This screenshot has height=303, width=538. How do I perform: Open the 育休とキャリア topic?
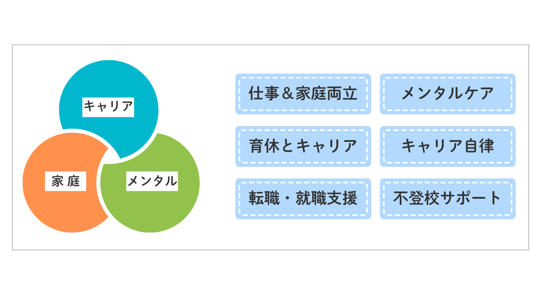(303, 146)
